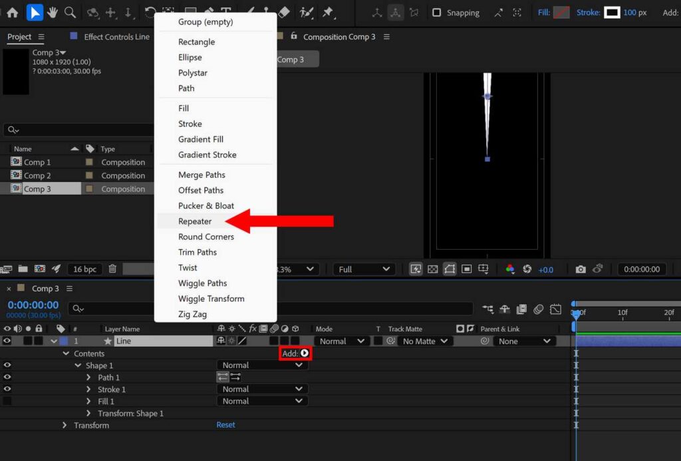Select the Puppet Pin tool
Screen dimensions: 681x461
(x=329, y=12)
